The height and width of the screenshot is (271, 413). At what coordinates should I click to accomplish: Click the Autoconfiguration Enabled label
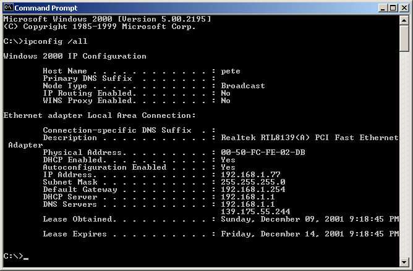click(104, 167)
